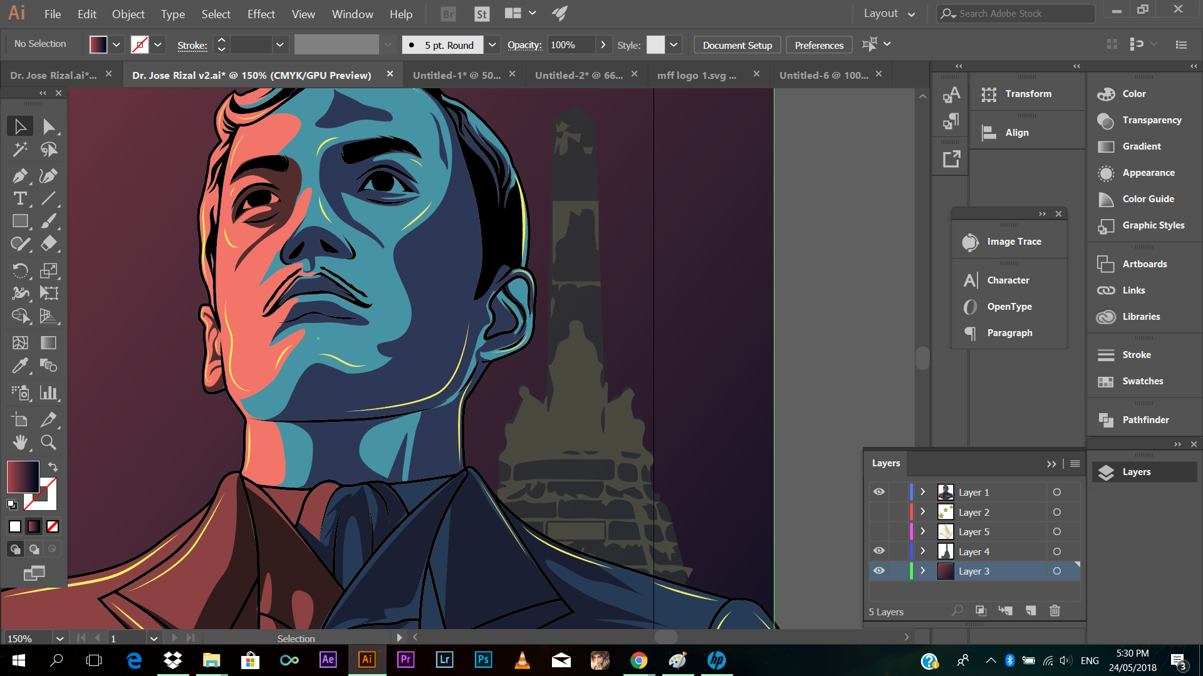The height and width of the screenshot is (676, 1203).
Task: Select the Gradient tool
Action: tap(49, 342)
